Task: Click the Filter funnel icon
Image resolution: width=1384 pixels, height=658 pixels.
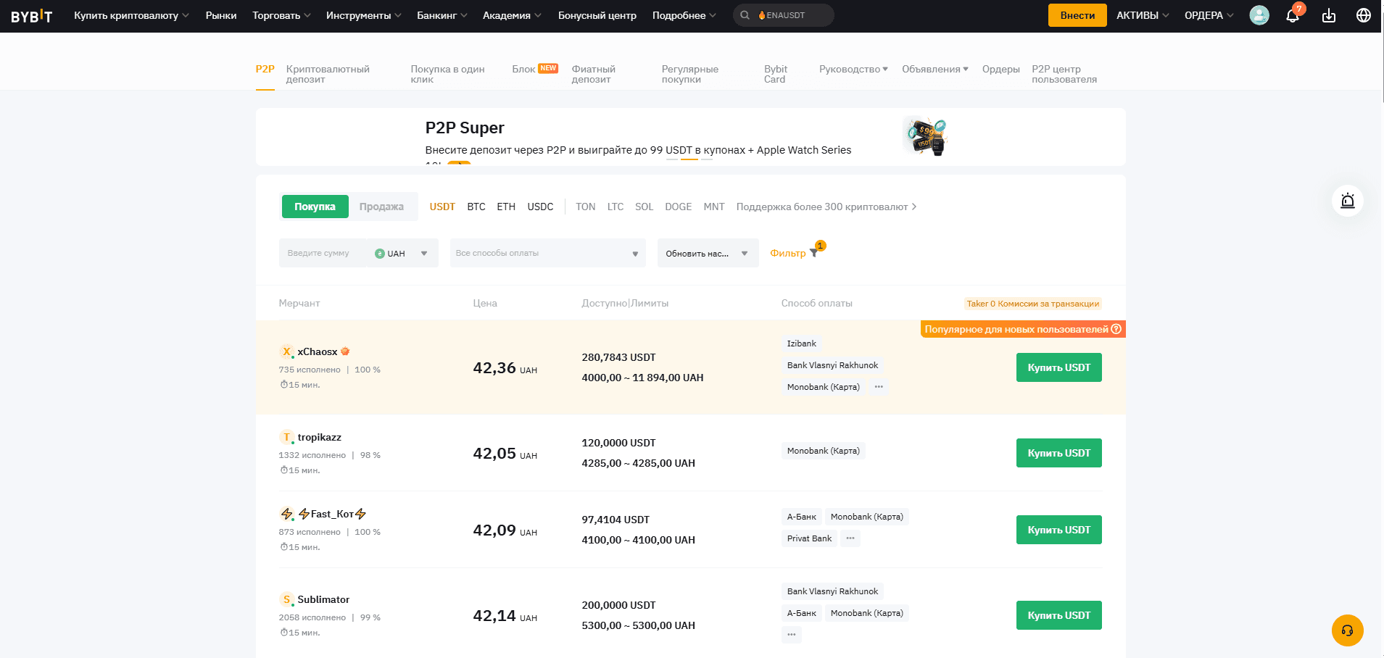Action: (x=814, y=253)
